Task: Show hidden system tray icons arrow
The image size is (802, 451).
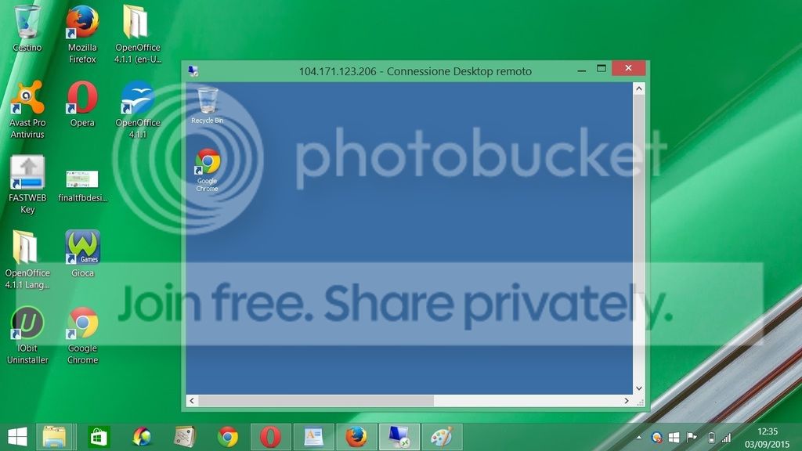Action: tap(639, 437)
